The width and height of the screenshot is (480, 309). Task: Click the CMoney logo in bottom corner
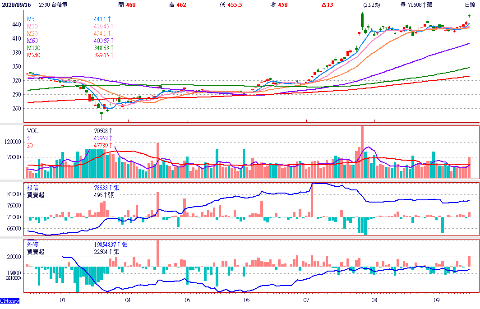pos(9,301)
